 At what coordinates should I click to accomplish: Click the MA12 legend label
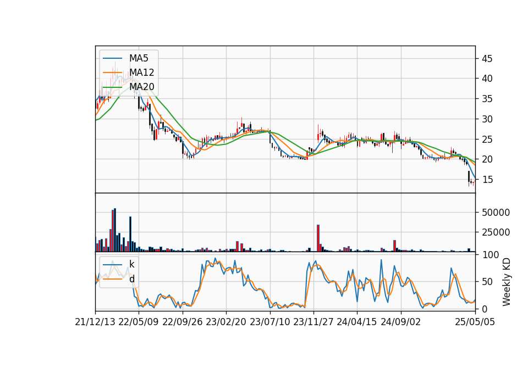pos(141,73)
